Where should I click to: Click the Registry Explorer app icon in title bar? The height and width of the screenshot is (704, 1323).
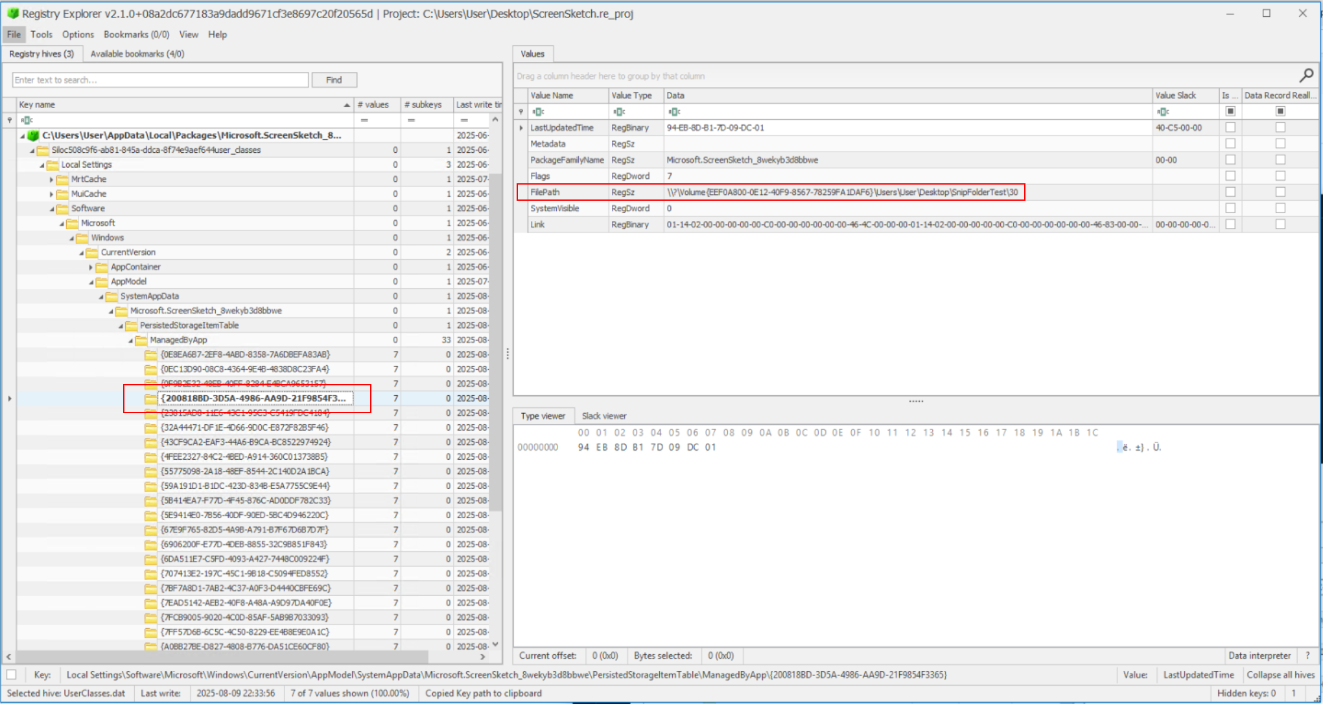point(12,14)
